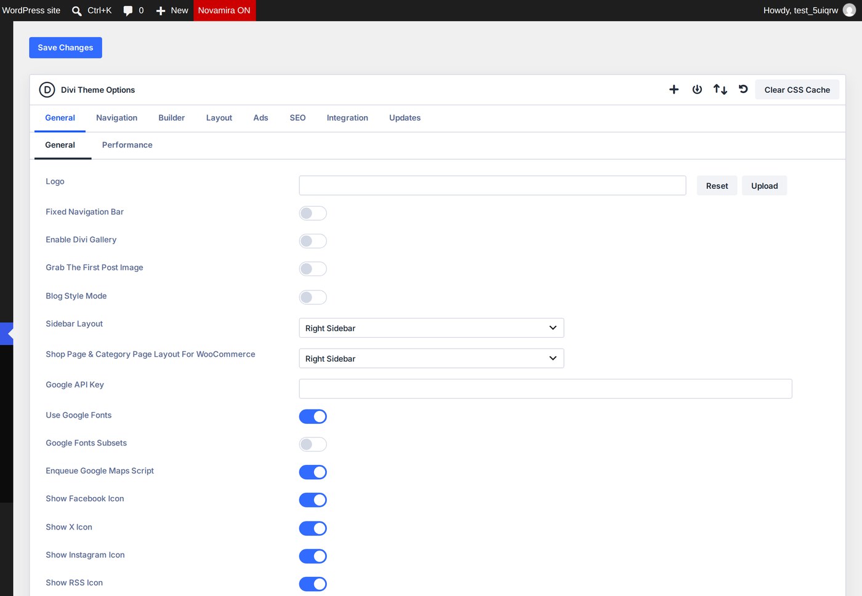
Task: Open the Sidebar Layout dropdown
Action: coord(431,328)
